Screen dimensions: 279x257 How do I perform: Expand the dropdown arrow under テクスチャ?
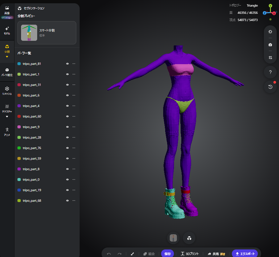point(7,116)
